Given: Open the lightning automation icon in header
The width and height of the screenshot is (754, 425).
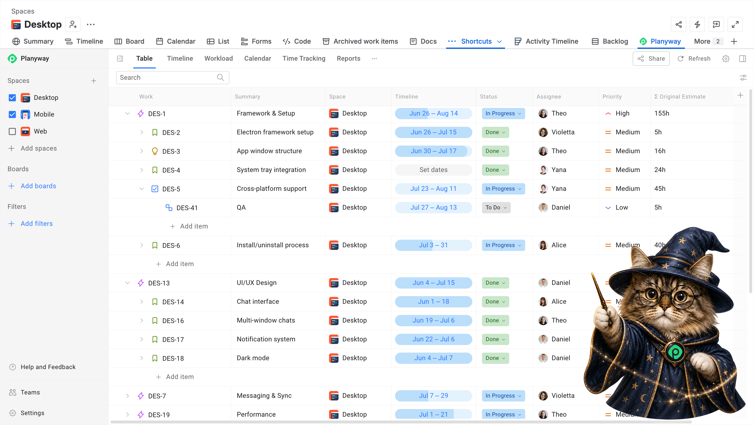Looking at the screenshot, I should 697,25.
